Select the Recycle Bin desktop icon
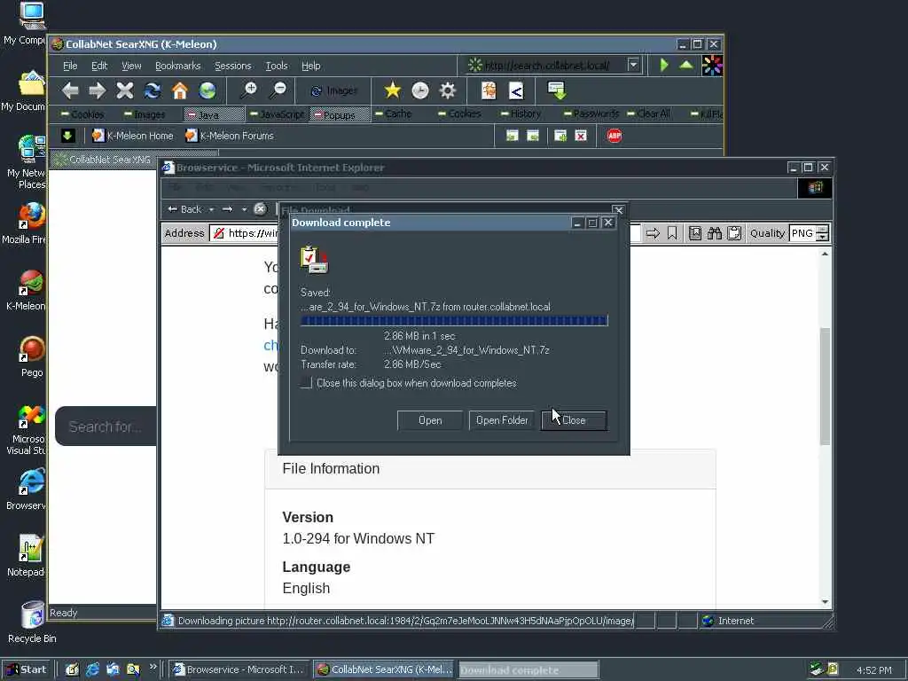This screenshot has height=681, width=908. pos(32,622)
